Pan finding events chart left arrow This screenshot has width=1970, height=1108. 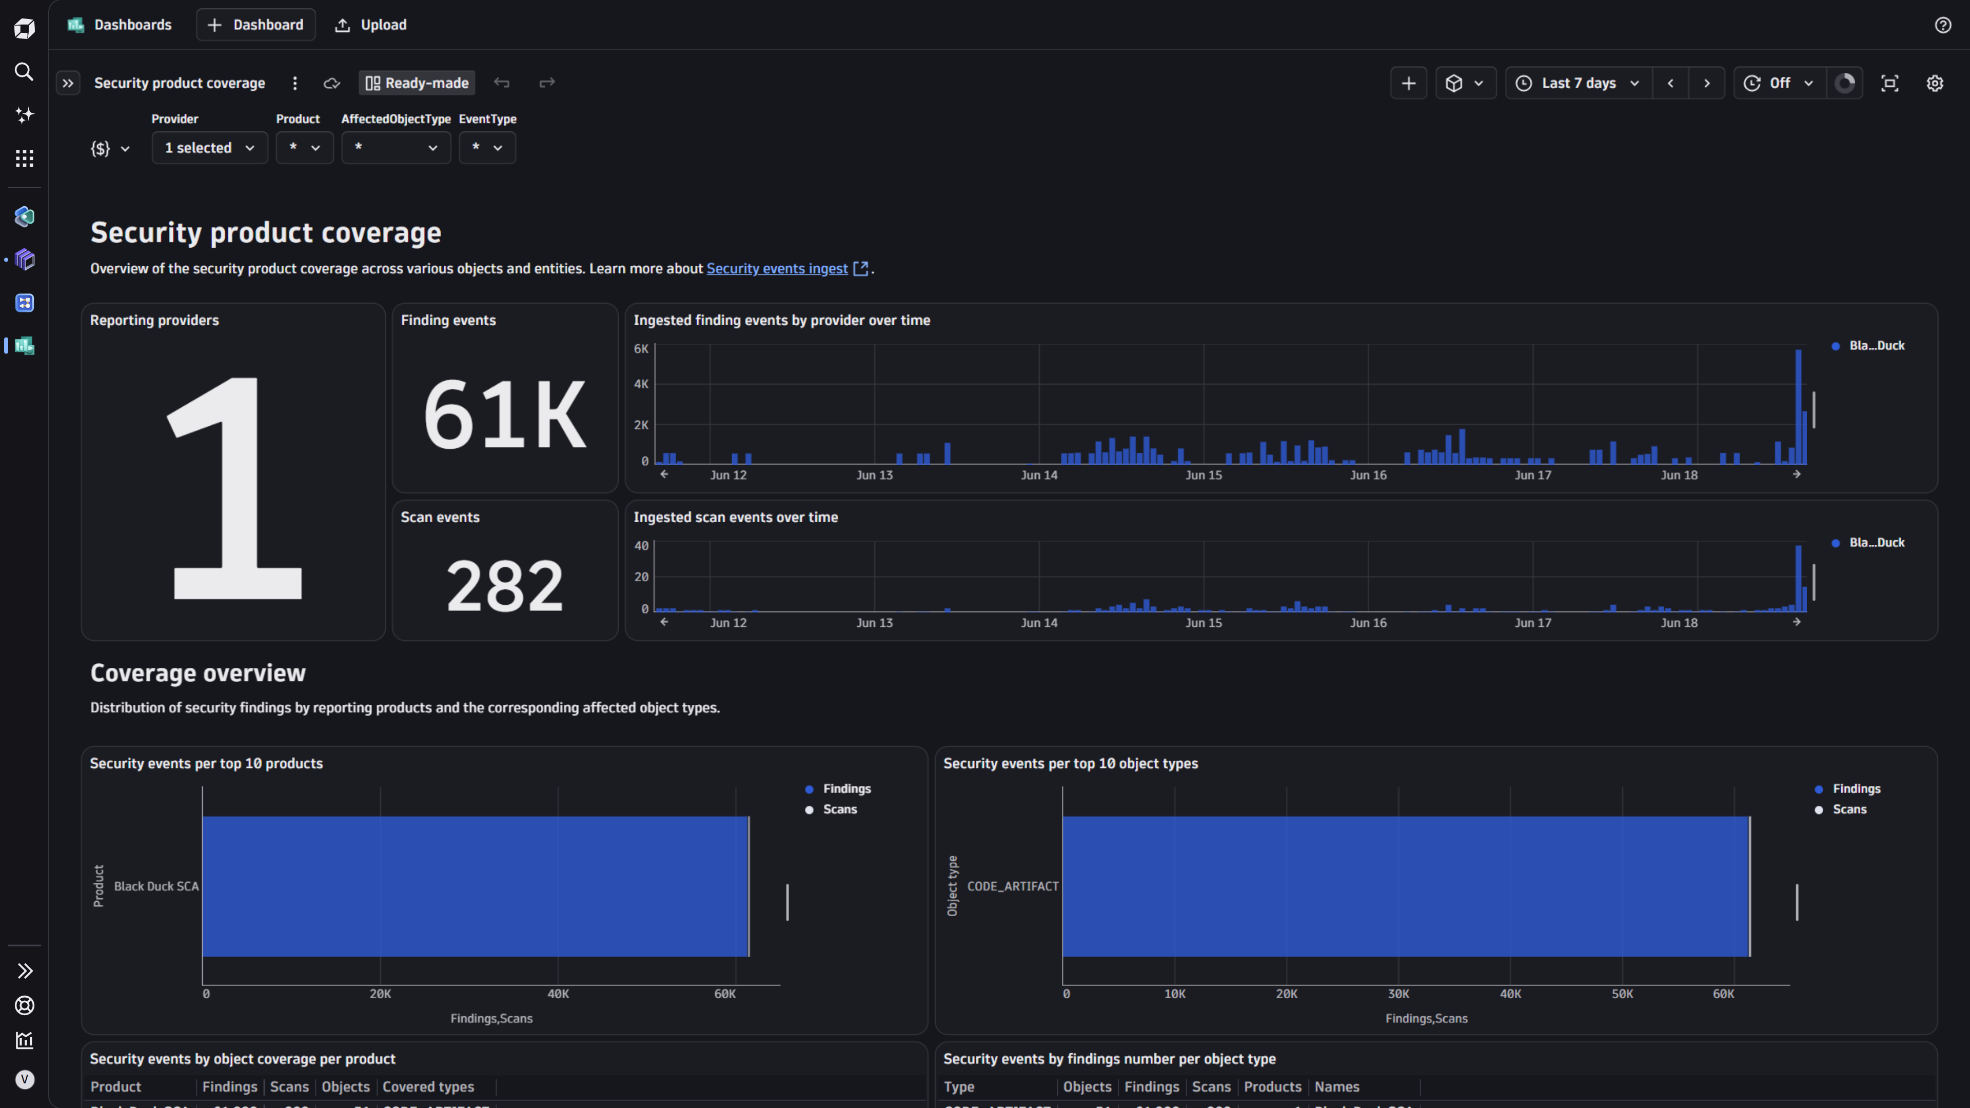(x=664, y=474)
